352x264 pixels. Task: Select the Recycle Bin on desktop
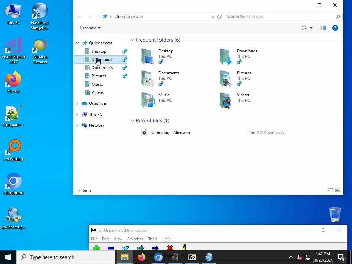[335, 214]
